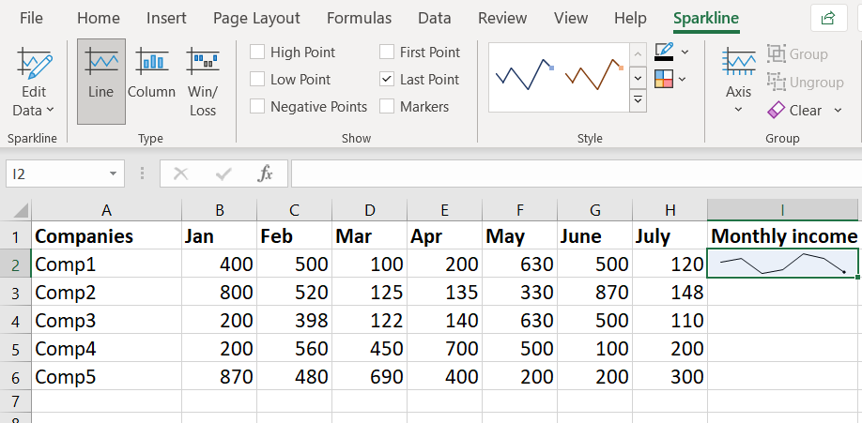Expand the sparkline style gallery

coord(639,99)
